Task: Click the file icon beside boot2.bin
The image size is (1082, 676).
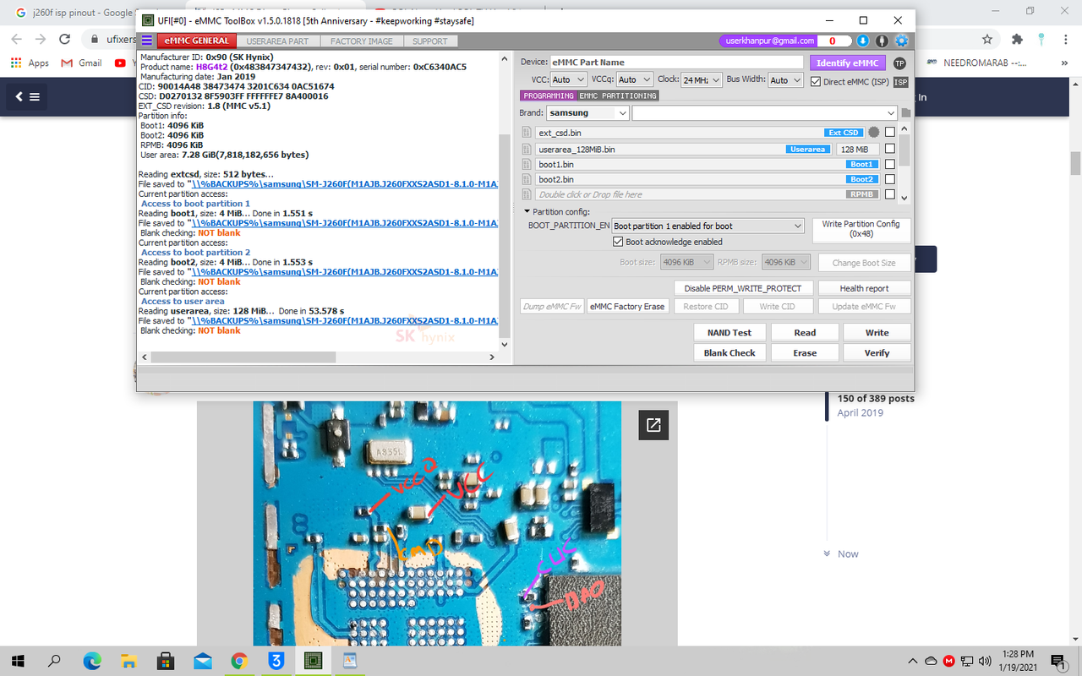Action: coord(527,179)
